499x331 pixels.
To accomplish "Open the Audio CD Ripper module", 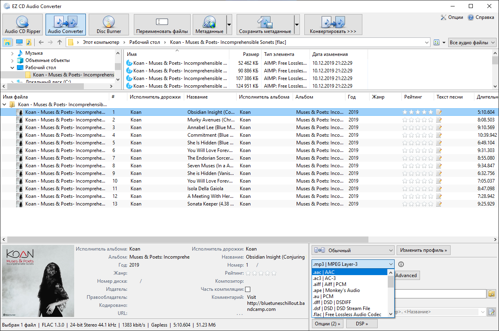I will (x=23, y=25).
